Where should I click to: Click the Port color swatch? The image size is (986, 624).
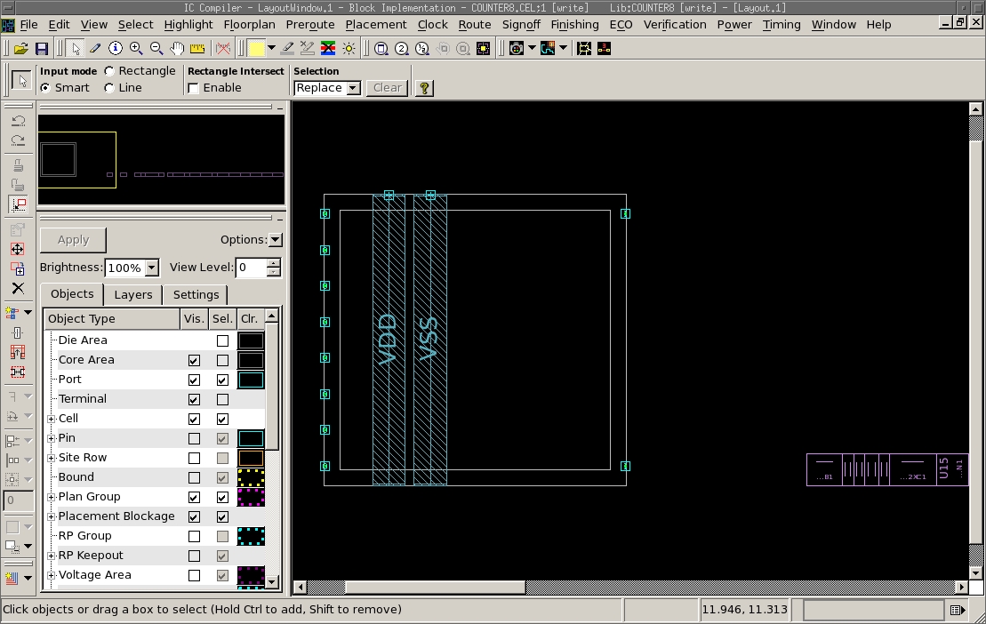tap(251, 380)
